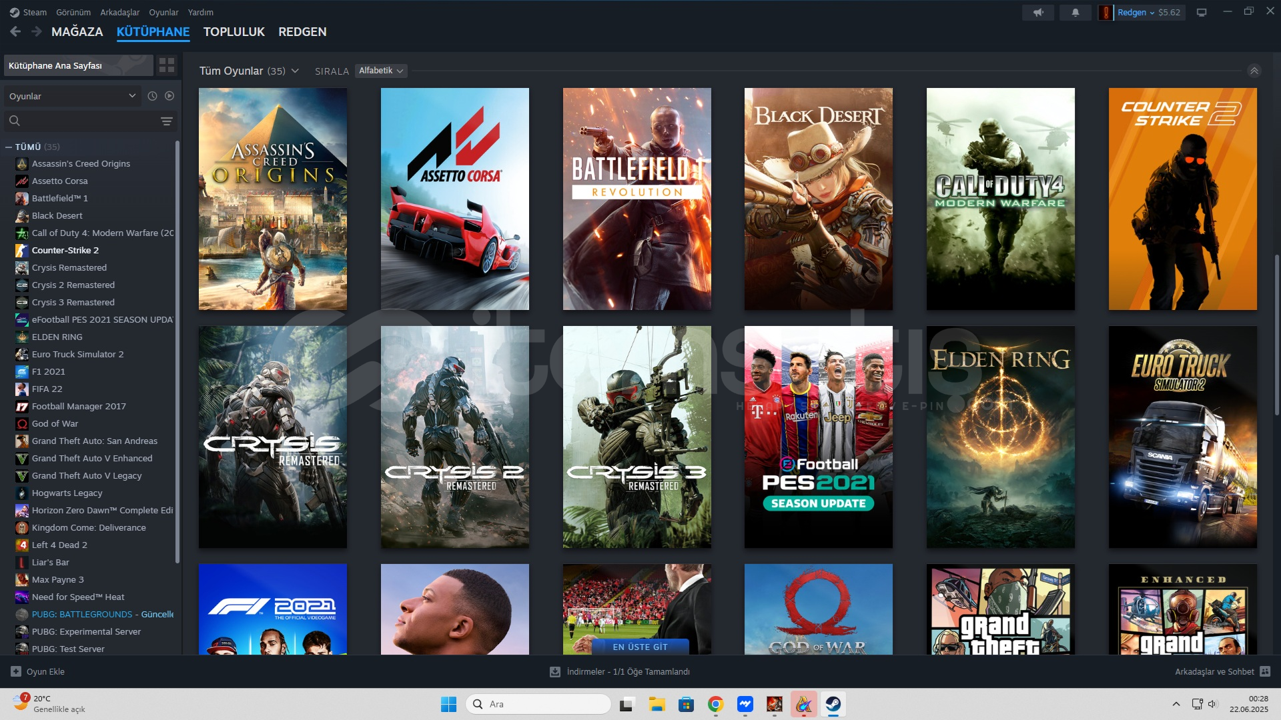This screenshot has width=1281, height=720.
Task: Click İndirmeler status link
Action: tap(628, 671)
